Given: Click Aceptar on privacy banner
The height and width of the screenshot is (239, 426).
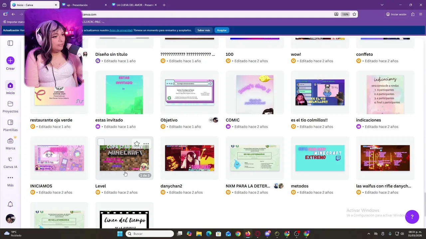Looking at the screenshot, I should coord(222,30).
